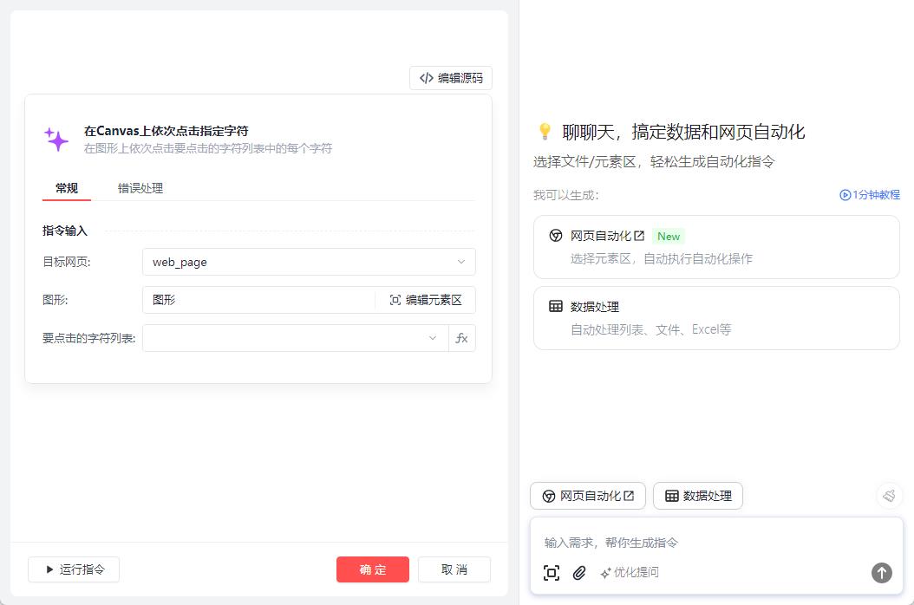914x605 pixels.
Task: Click the clear conversation broom icon
Action: pyautogui.click(x=889, y=496)
